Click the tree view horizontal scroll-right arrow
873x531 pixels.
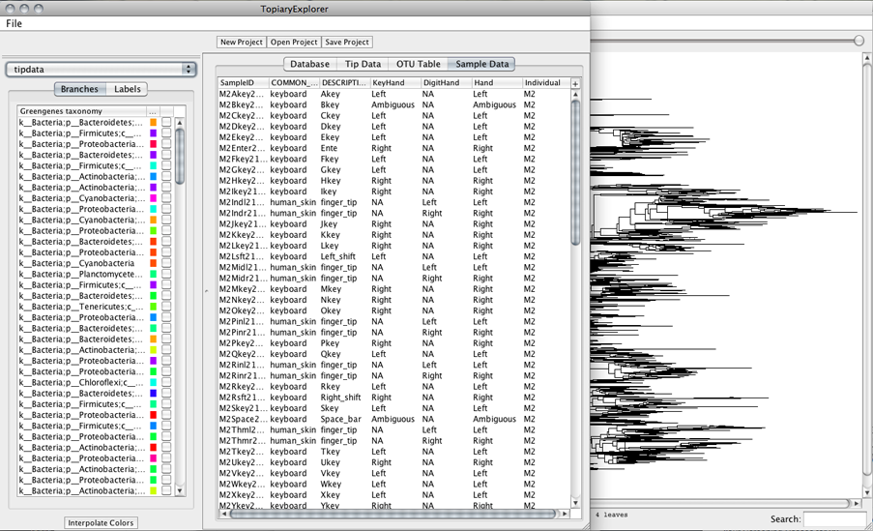857,503
